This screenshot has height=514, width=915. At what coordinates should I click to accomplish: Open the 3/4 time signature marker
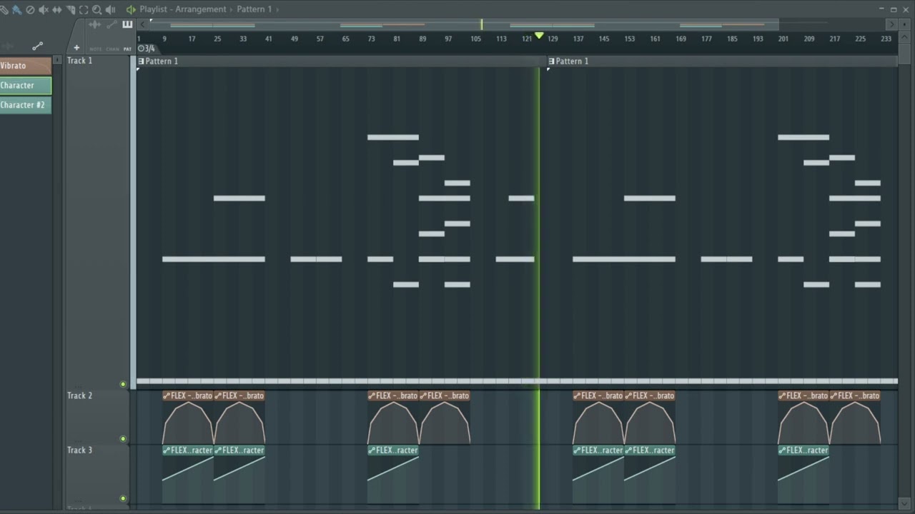[x=146, y=48]
